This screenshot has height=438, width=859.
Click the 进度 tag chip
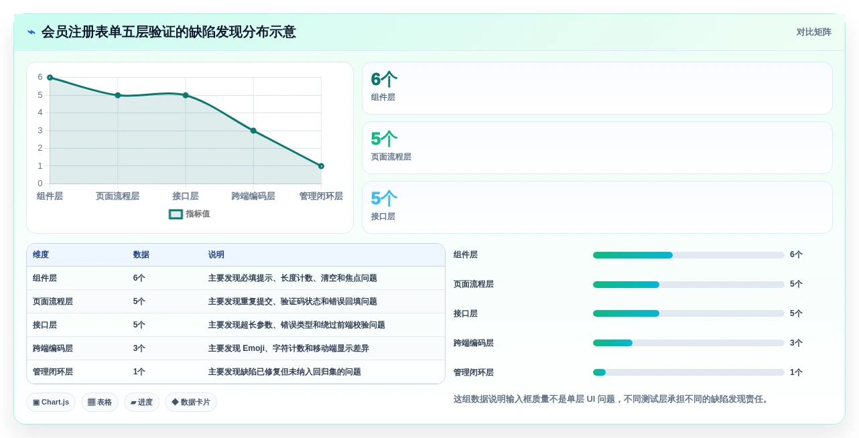pyautogui.click(x=141, y=402)
